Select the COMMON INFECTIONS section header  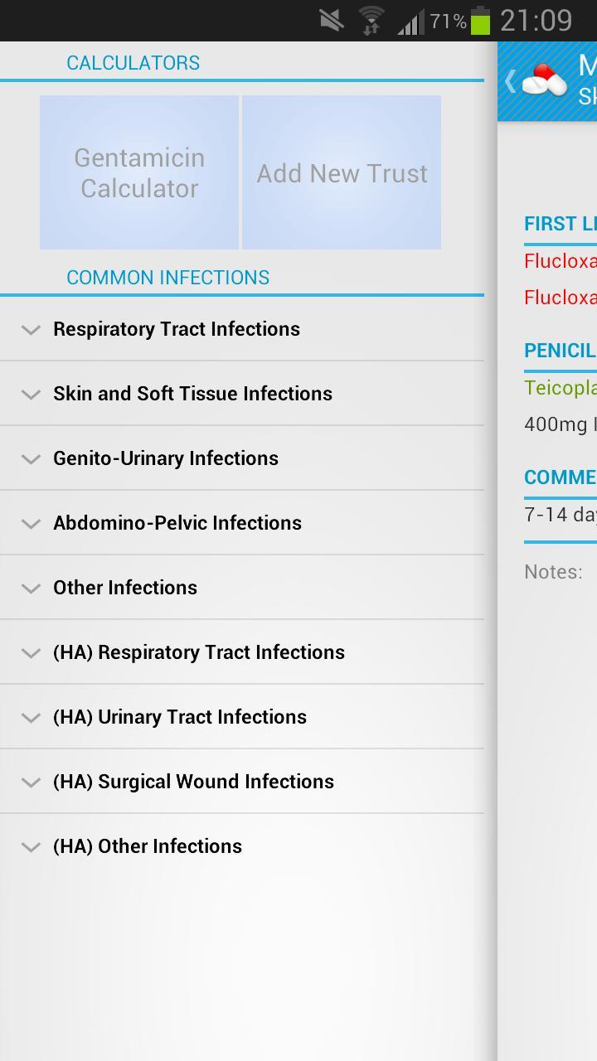[x=167, y=277]
